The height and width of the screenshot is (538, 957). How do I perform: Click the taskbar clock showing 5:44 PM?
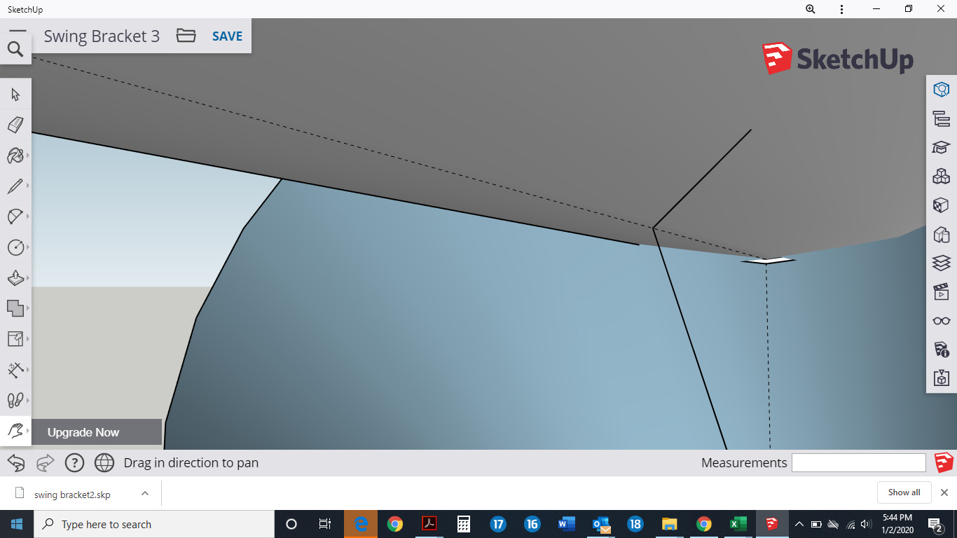[897, 524]
